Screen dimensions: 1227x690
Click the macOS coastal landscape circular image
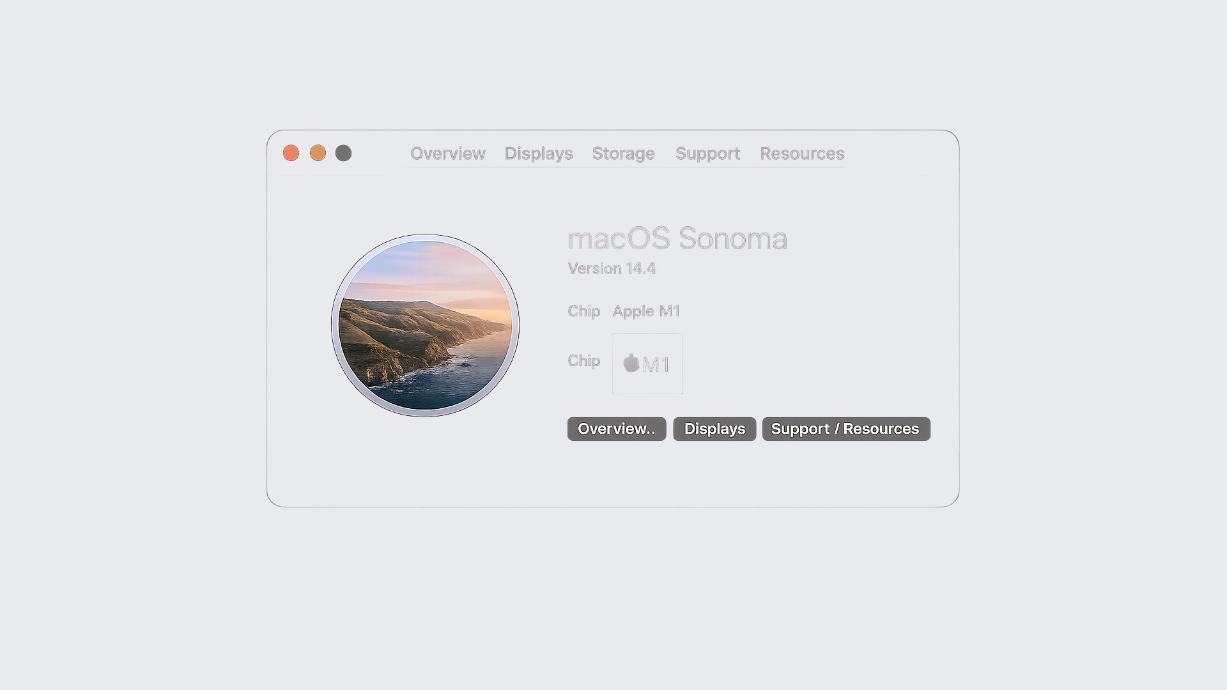pyautogui.click(x=425, y=325)
